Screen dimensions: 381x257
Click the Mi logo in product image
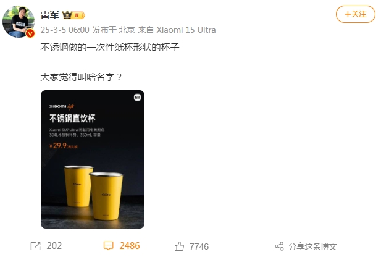coord(137,97)
